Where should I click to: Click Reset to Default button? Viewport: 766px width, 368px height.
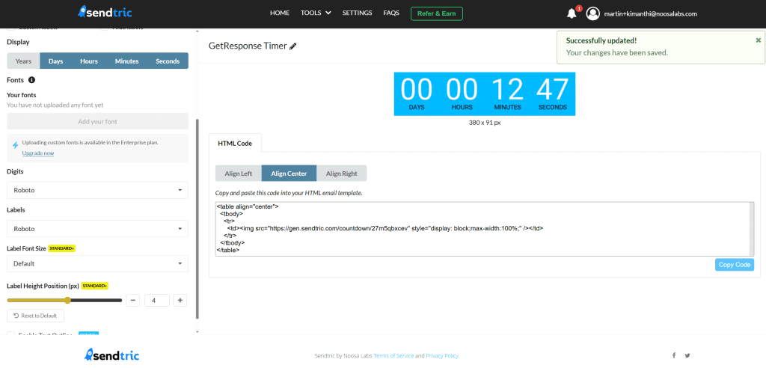[x=36, y=316]
